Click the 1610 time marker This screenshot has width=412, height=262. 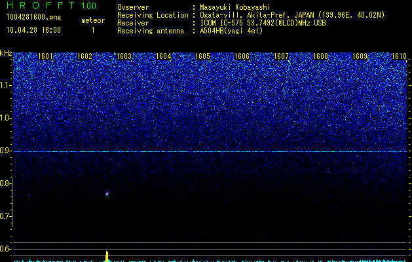(399, 56)
